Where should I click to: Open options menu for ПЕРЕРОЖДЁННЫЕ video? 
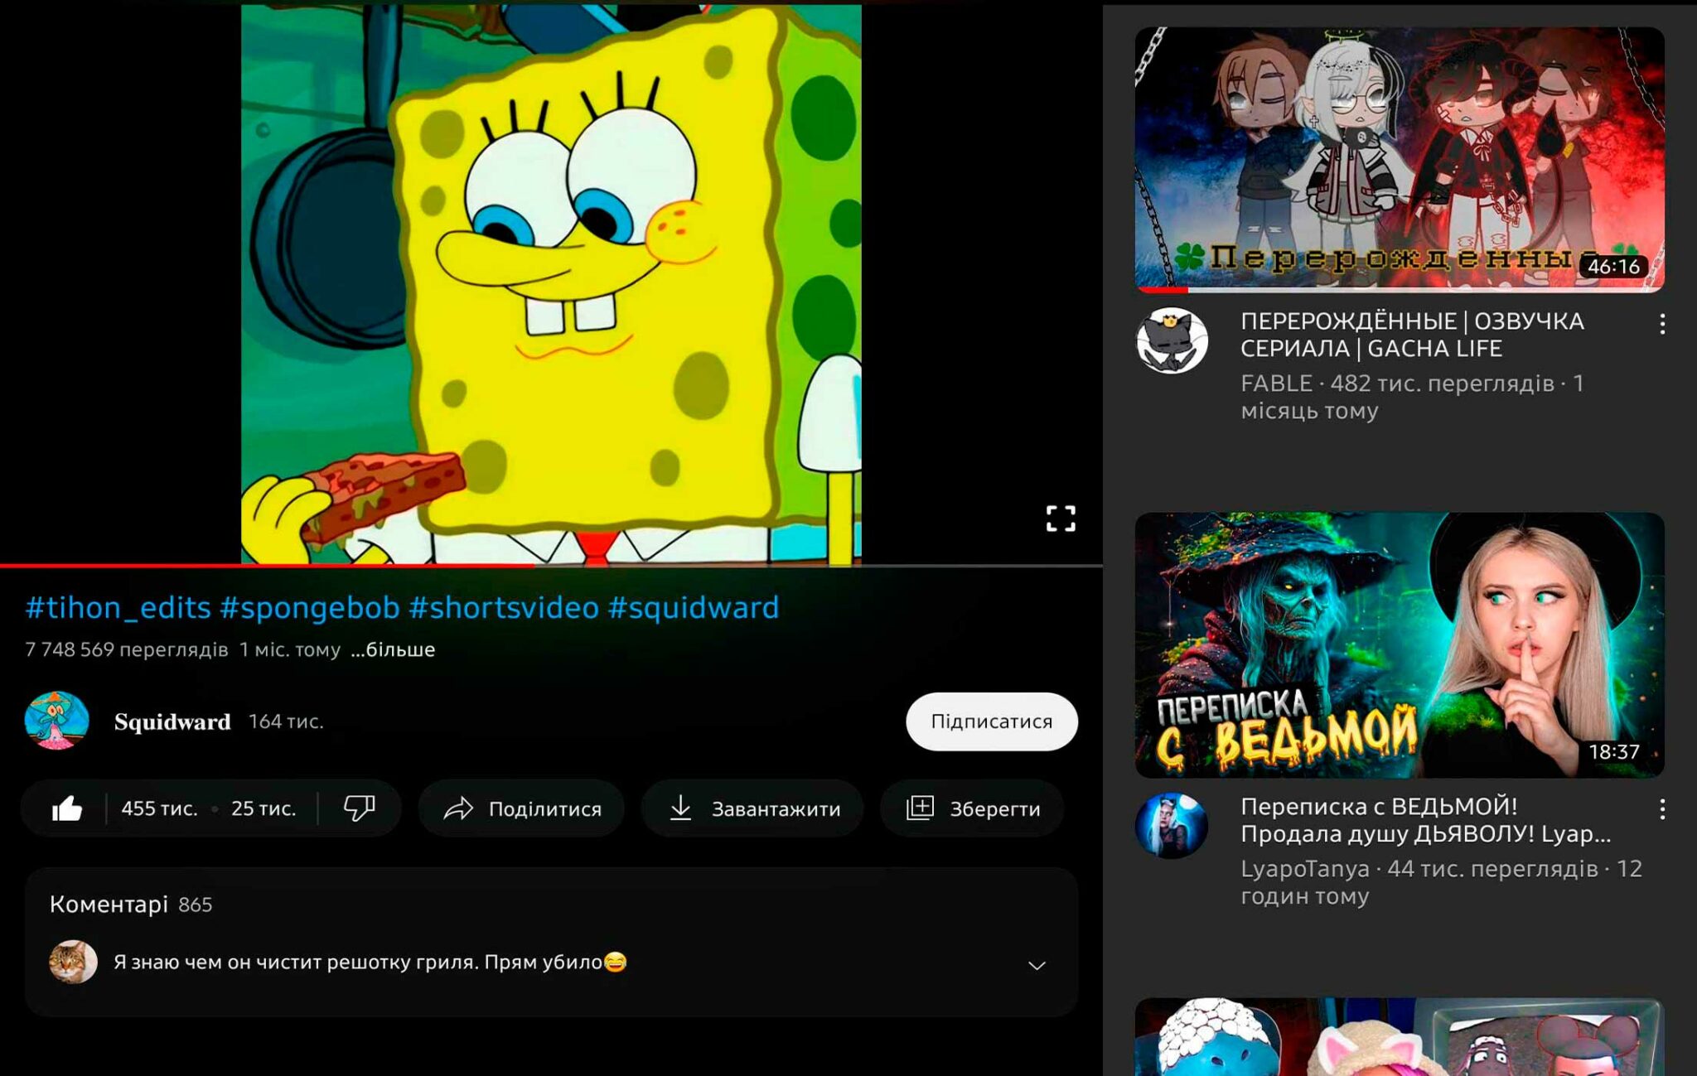(x=1662, y=324)
